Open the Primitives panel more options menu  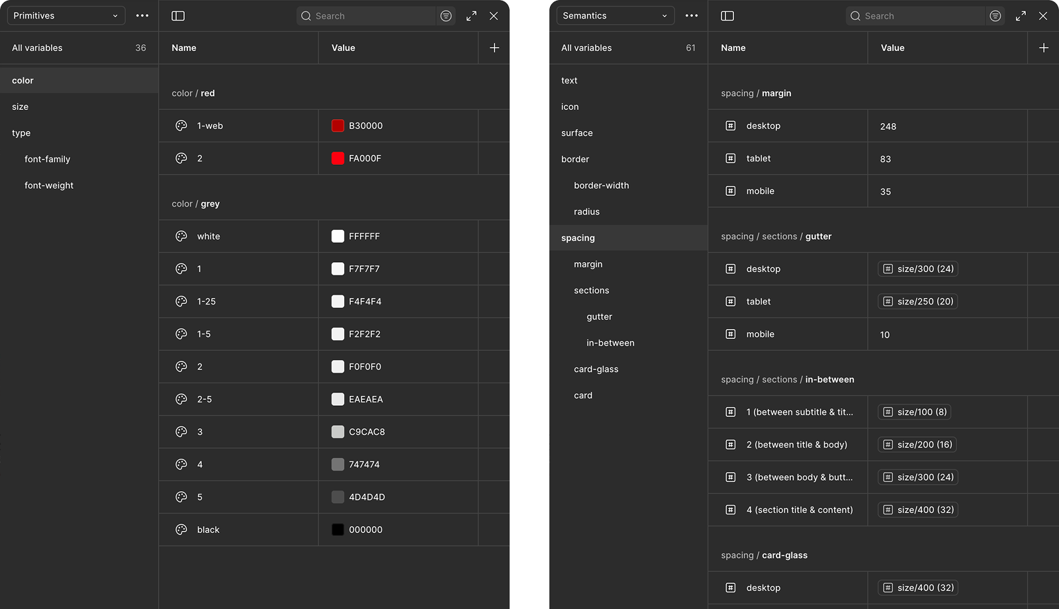(x=142, y=16)
